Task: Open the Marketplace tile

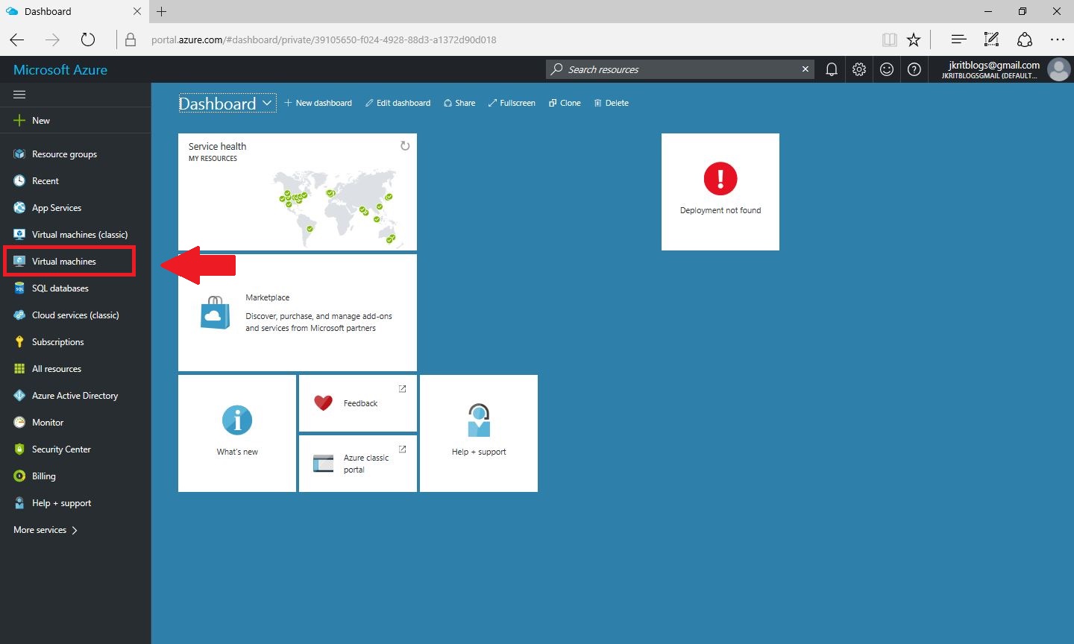Action: click(298, 312)
